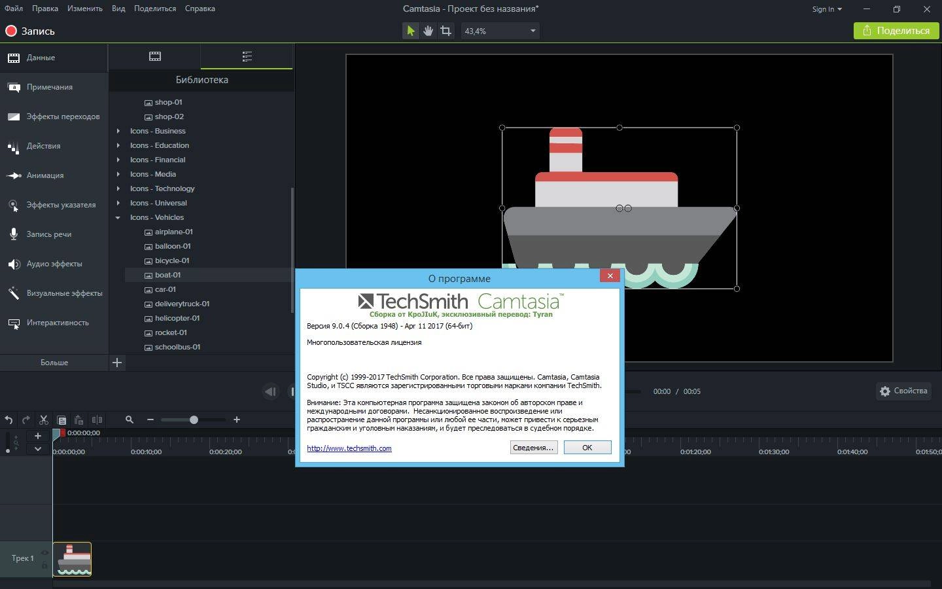Image resolution: width=942 pixels, height=589 pixels.
Task: Click plus icon below library list
Action: pyautogui.click(x=117, y=363)
